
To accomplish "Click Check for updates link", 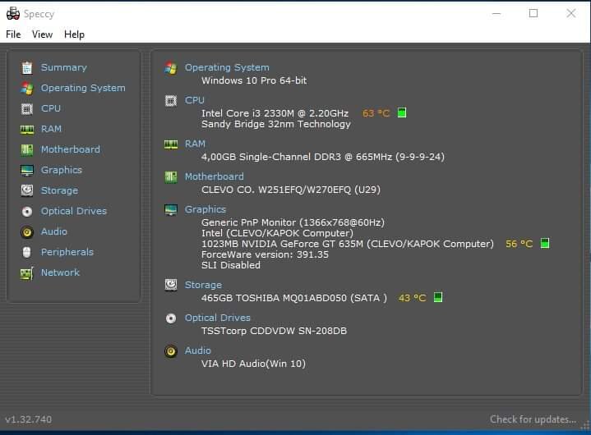I will [533, 419].
